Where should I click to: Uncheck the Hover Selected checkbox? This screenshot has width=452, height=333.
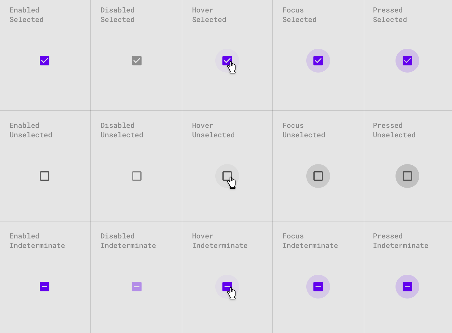227,61
